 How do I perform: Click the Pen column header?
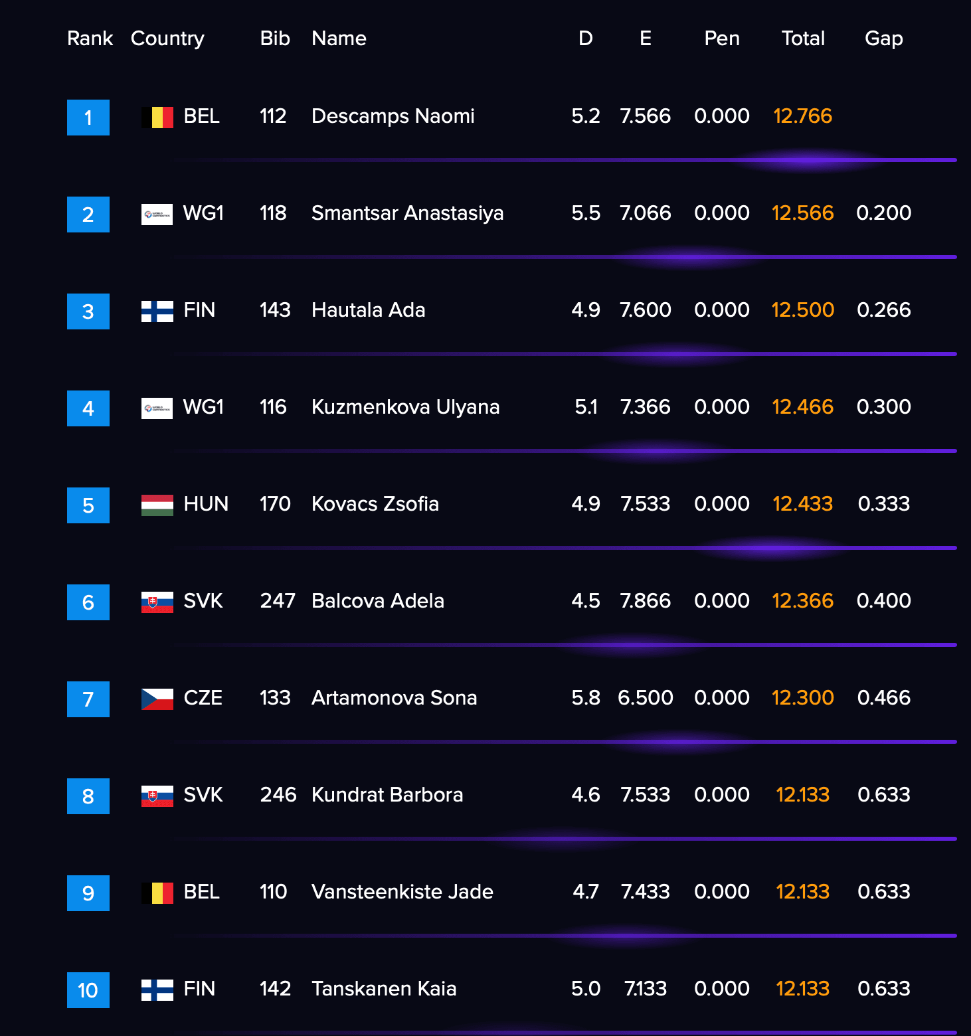(722, 39)
